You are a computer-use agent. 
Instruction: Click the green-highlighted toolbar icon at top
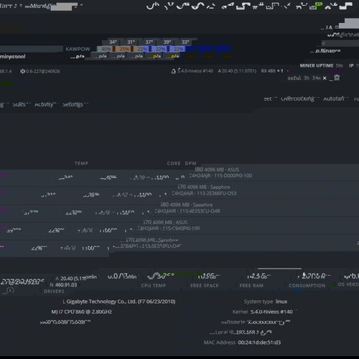click(316, 6)
